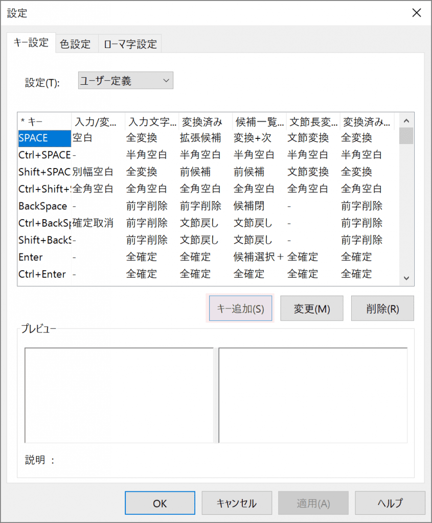The height and width of the screenshot is (523, 432).
Task: Select the 確定取消 cell in Ctrl+BackSpace row
Action: [93, 223]
